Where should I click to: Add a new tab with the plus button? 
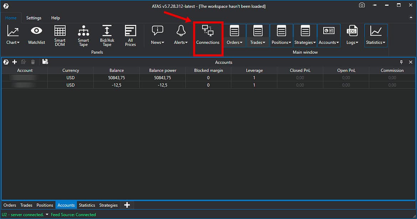click(127, 205)
